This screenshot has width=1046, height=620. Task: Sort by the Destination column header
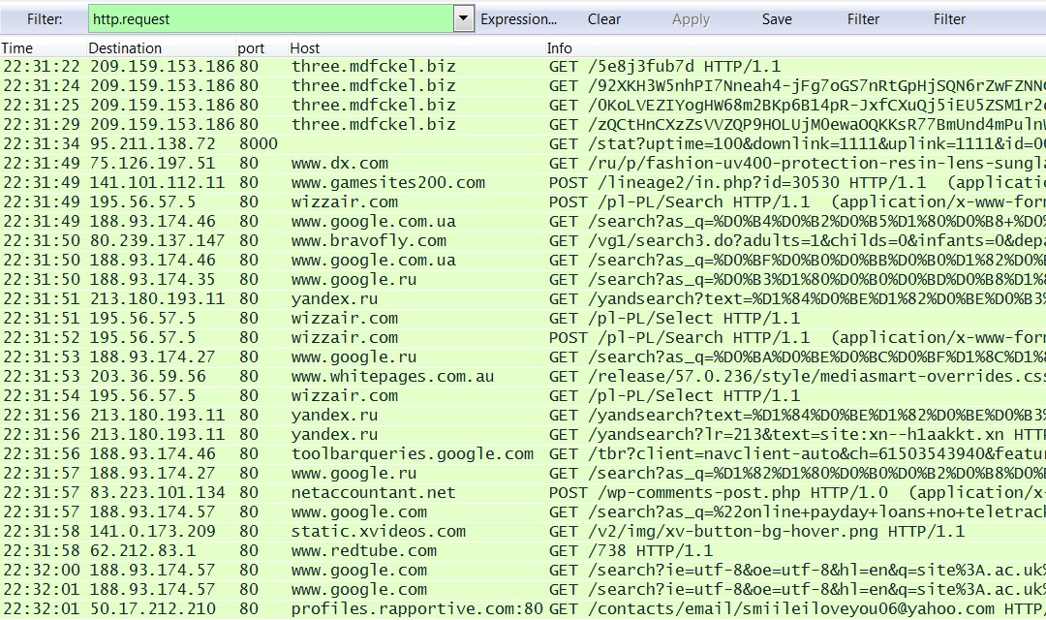pyautogui.click(x=125, y=48)
